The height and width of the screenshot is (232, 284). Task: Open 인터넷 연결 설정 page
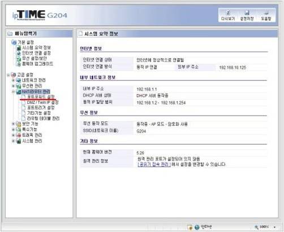[36, 53]
